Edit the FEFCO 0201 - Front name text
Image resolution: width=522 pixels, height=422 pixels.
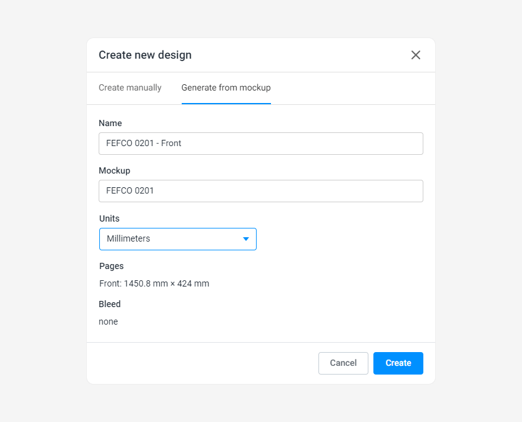tap(261, 143)
